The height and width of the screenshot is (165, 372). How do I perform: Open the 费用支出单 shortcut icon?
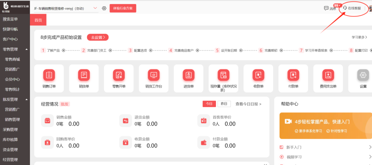pos(328,75)
